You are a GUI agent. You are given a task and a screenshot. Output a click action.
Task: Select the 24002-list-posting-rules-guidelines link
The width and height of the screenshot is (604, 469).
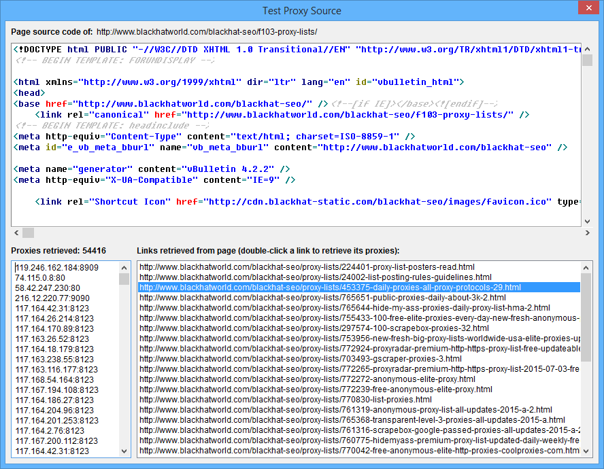pos(359,277)
